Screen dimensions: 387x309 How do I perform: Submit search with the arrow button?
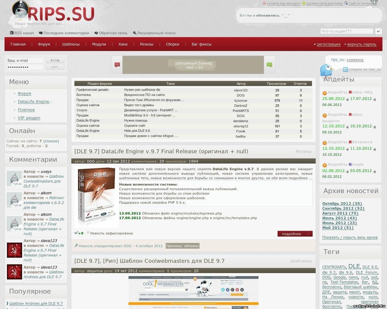[x=378, y=31]
